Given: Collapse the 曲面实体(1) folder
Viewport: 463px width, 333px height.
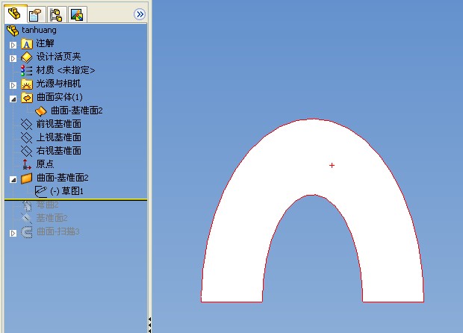Looking at the screenshot, I should (13, 99).
